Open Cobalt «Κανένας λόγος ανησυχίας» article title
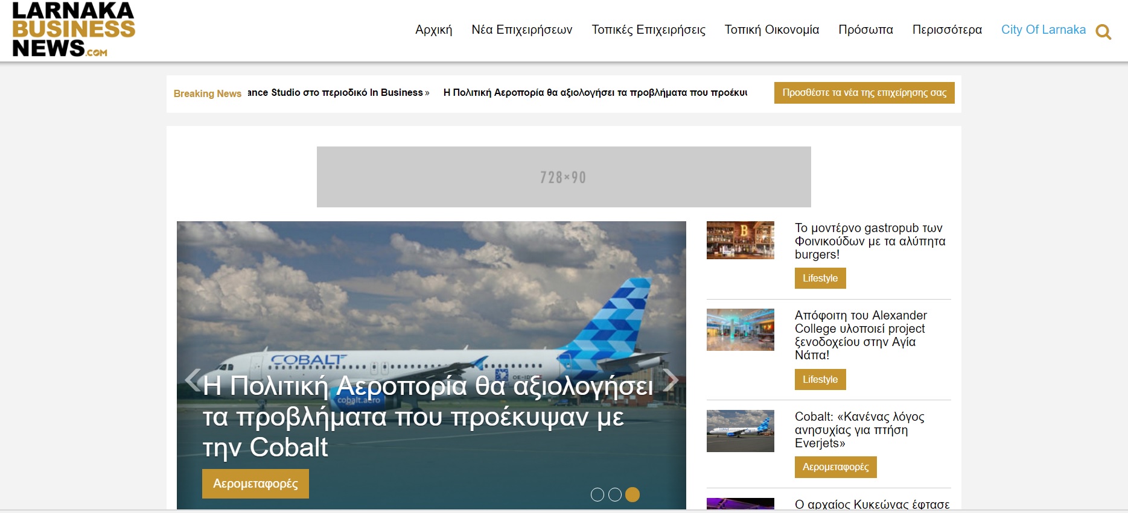 coord(859,430)
